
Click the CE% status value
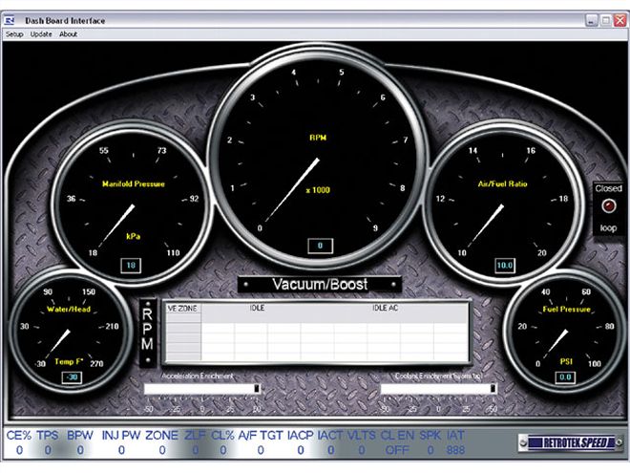coord(19,450)
